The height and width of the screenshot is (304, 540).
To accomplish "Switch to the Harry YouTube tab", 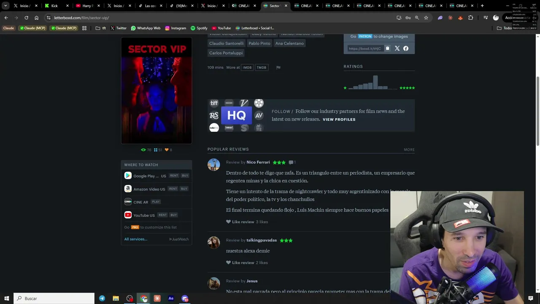I will tap(88, 6).
